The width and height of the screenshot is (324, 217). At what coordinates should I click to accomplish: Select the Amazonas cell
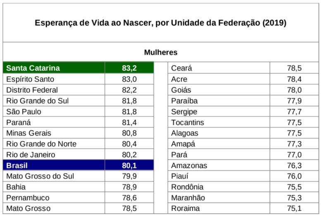coord(219,165)
